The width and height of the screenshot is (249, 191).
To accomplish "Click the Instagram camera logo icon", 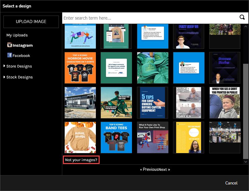I will 10,45.
